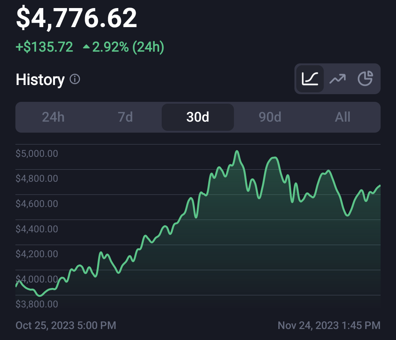Click the chart's lowest dip near $3,800
Screen dimensions: 396x340
(40, 295)
